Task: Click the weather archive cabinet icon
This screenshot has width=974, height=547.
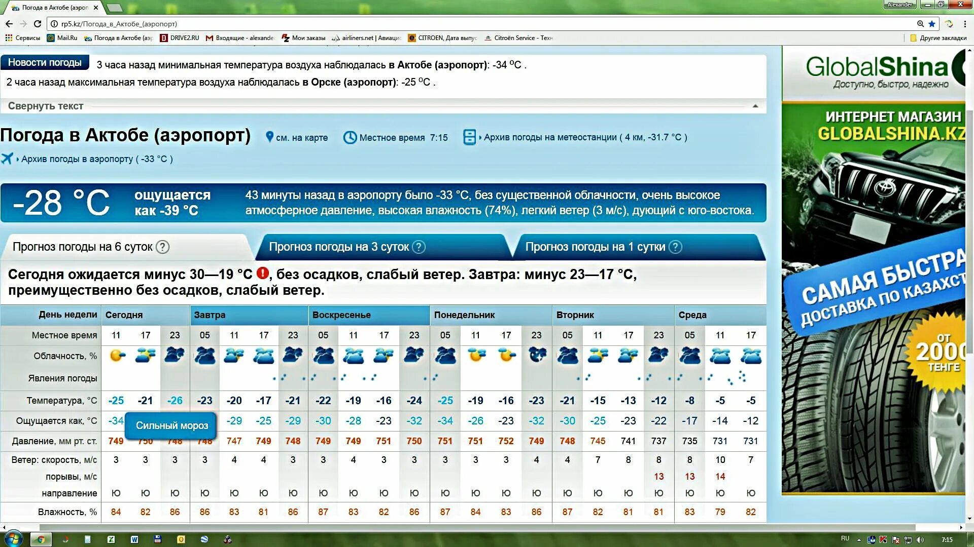Action: (x=469, y=137)
